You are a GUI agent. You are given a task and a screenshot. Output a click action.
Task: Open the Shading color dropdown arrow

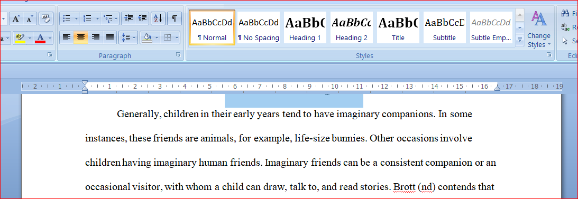pyautogui.click(x=157, y=37)
